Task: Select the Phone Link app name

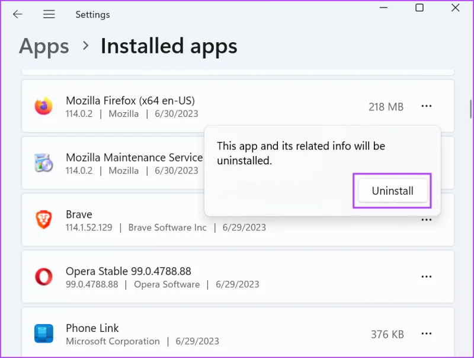Action: click(x=92, y=328)
